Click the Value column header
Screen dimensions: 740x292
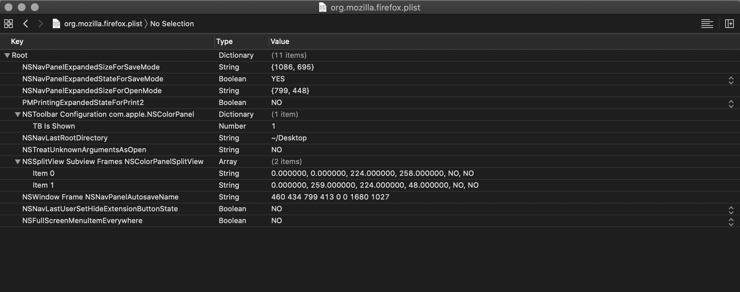(x=280, y=41)
